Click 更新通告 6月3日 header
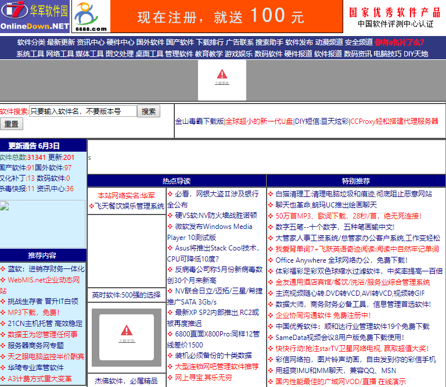 pyautogui.click(x=34, y=146)
